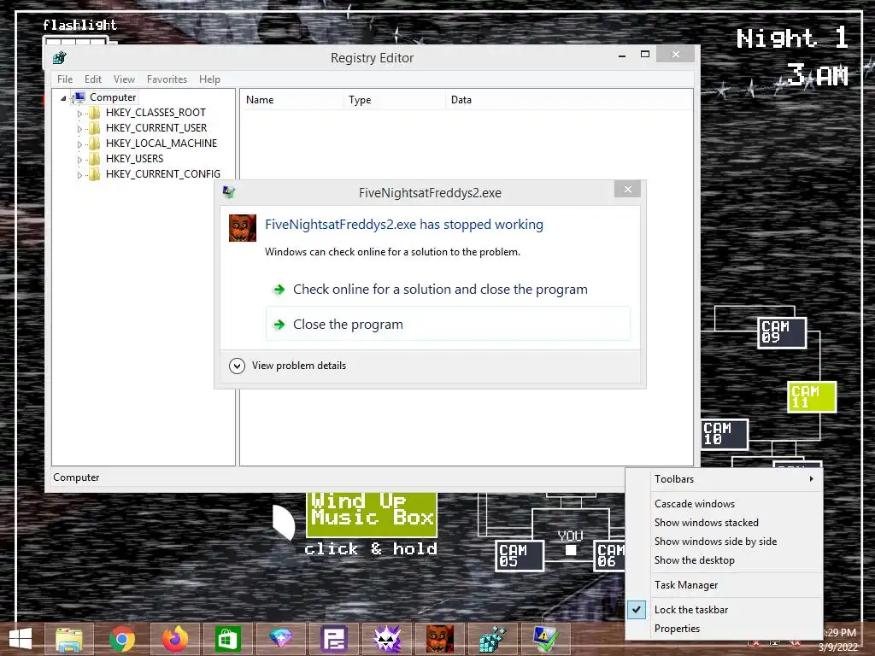Expand the HKEY_CURRENT_CONFIG node
Image resolution: width=875 pixels, height=656 pixels.
[x=79, y=174]
